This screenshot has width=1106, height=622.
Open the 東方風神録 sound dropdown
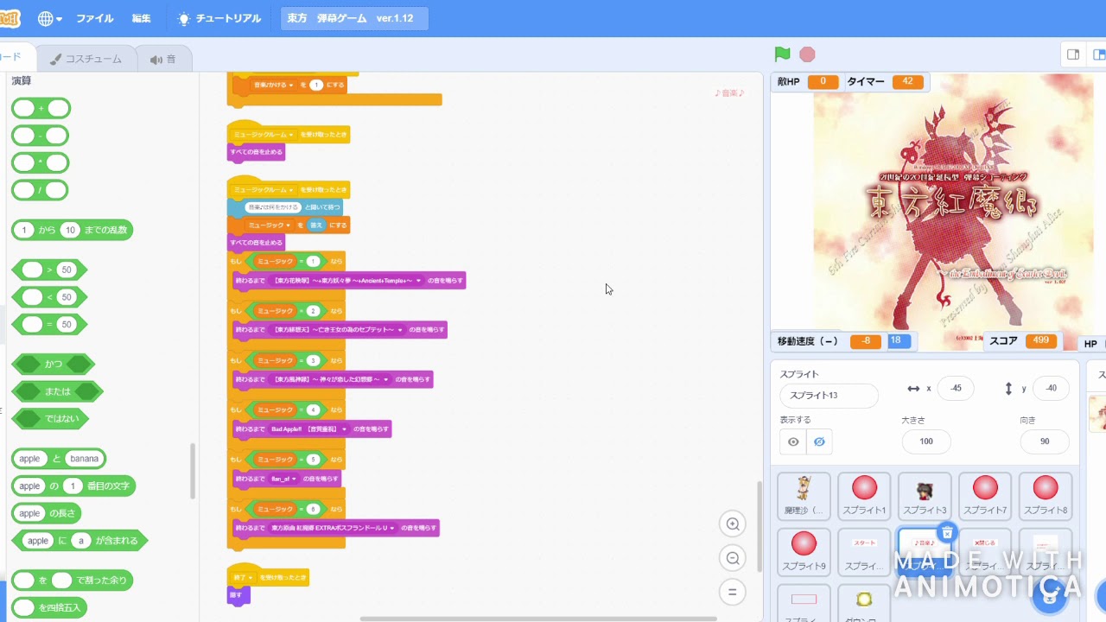pyautogui.click(x=386, y=379)
